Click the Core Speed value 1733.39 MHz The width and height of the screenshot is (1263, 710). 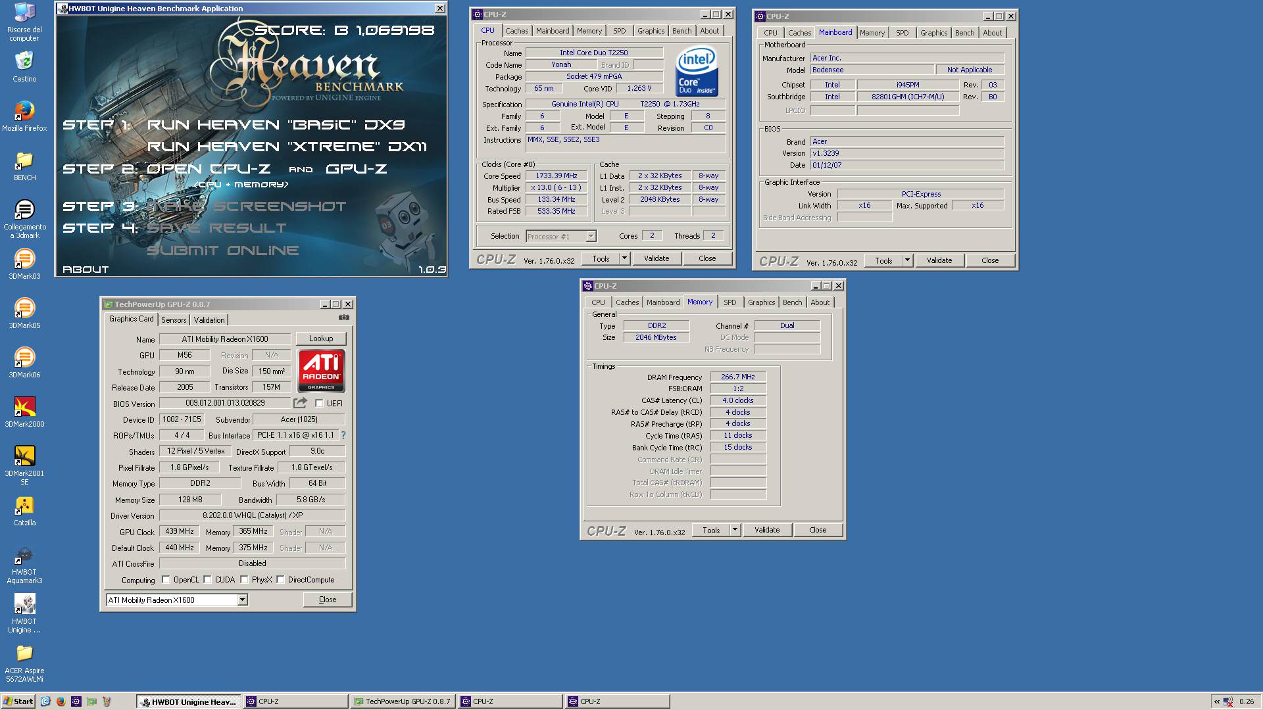coord(557,176)
